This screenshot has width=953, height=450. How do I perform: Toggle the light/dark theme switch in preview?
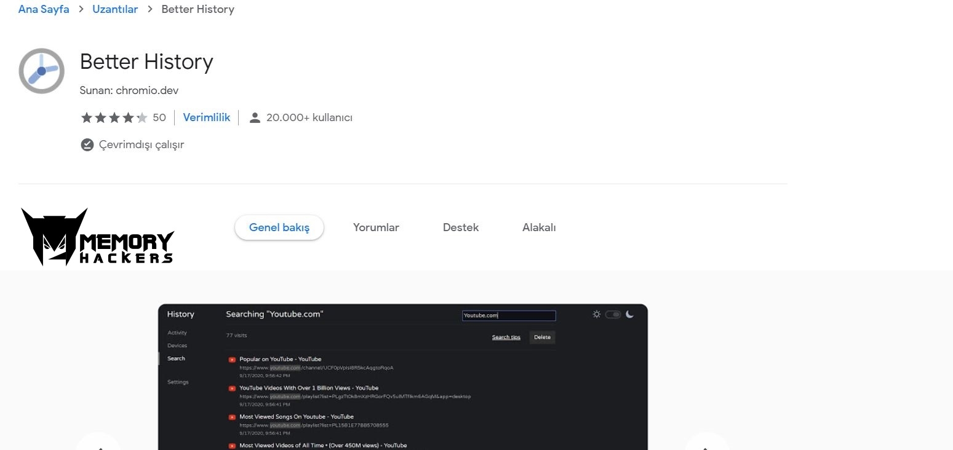(613, 314)
